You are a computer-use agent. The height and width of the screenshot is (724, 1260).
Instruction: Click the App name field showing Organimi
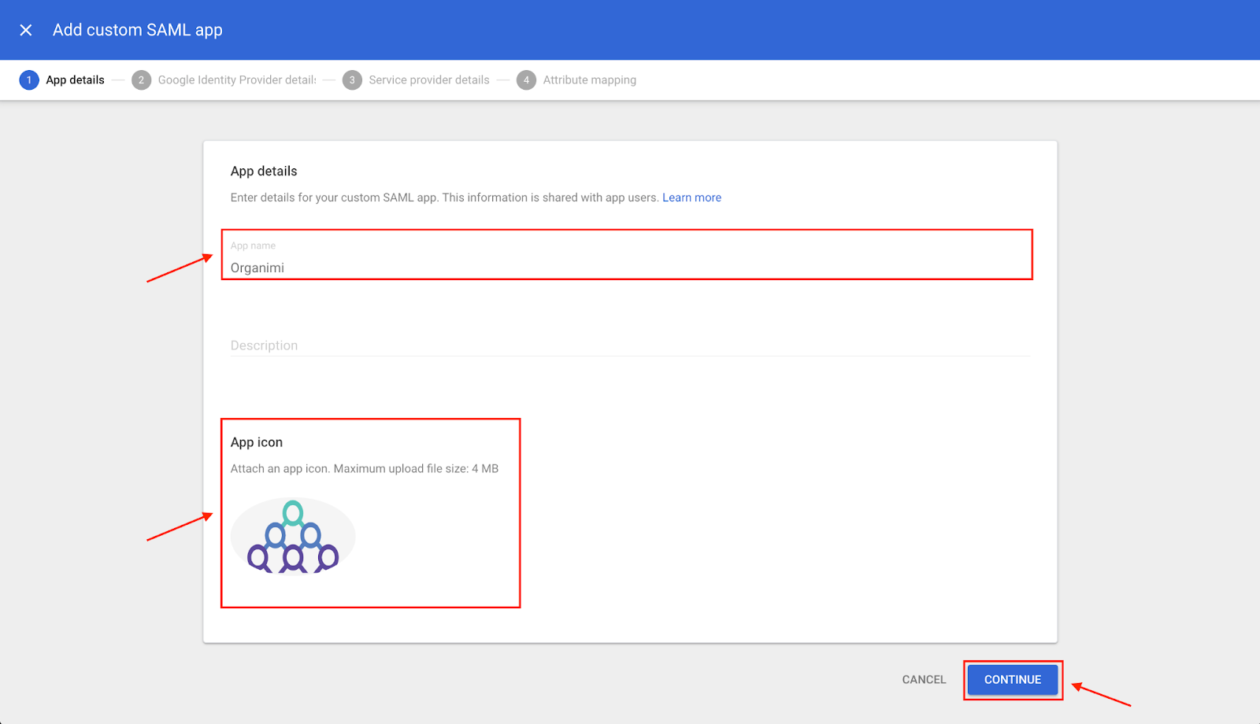point(627,260)
